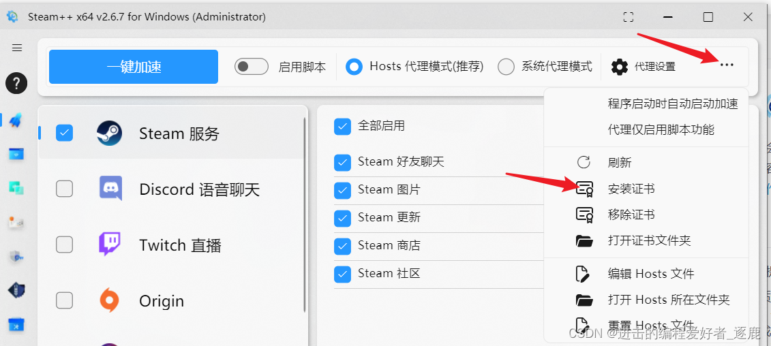This screenshot has height=346, width=771.
Task: Click the remove certificate icon
Action: pos(585,215)
